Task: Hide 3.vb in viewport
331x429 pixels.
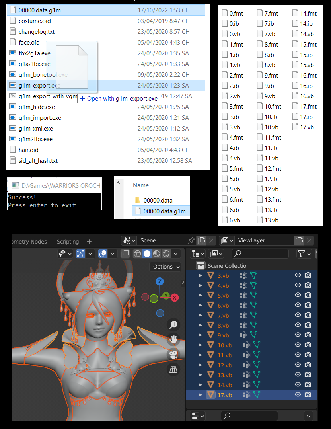Action: point(298,275)
